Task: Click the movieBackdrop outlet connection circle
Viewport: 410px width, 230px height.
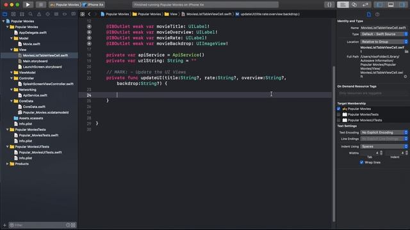Action: [89, 43]
